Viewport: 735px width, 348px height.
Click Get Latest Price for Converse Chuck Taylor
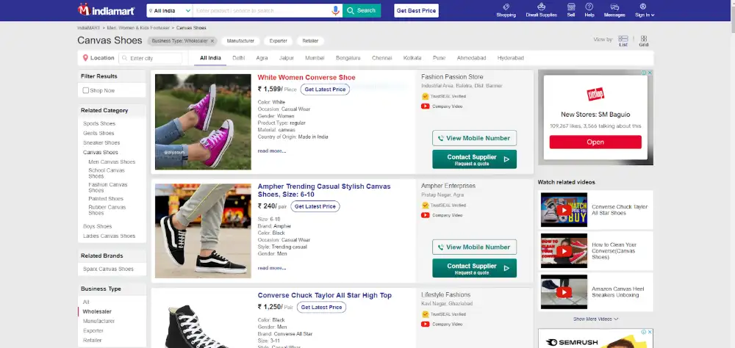pyautogui.click(x=322, y=307)
